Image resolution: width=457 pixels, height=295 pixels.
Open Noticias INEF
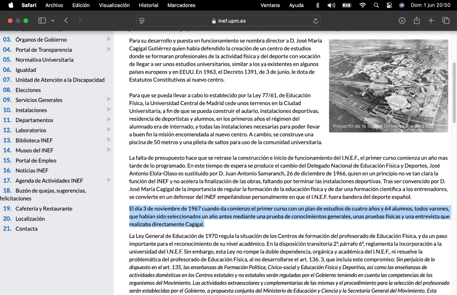pyautogui.click(x=32, y=170)
